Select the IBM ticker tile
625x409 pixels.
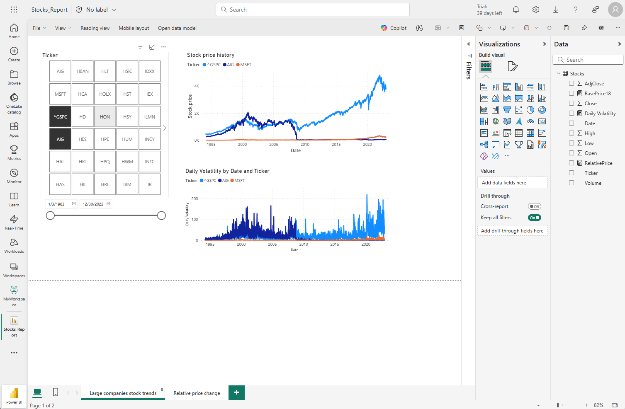click(127, 184)
